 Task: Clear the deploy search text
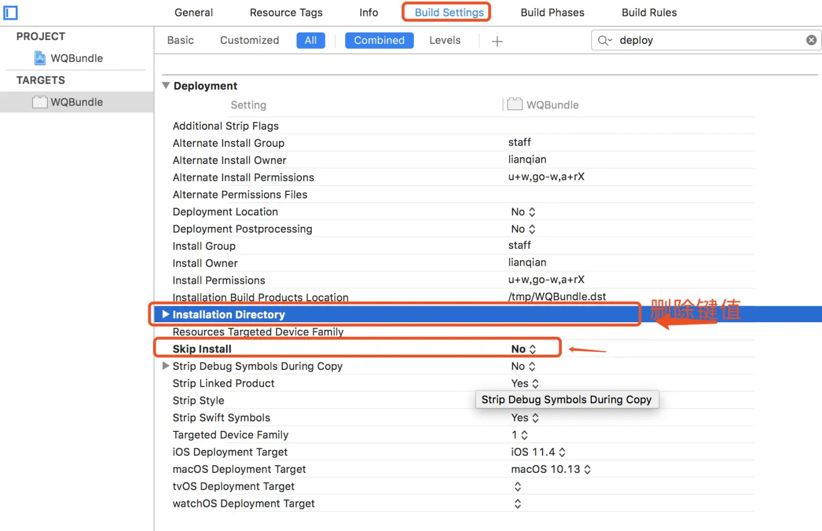pos(811,40)
